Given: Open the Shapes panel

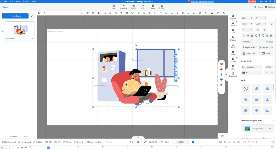Looking at the screenshot, I should click(233, 38).
